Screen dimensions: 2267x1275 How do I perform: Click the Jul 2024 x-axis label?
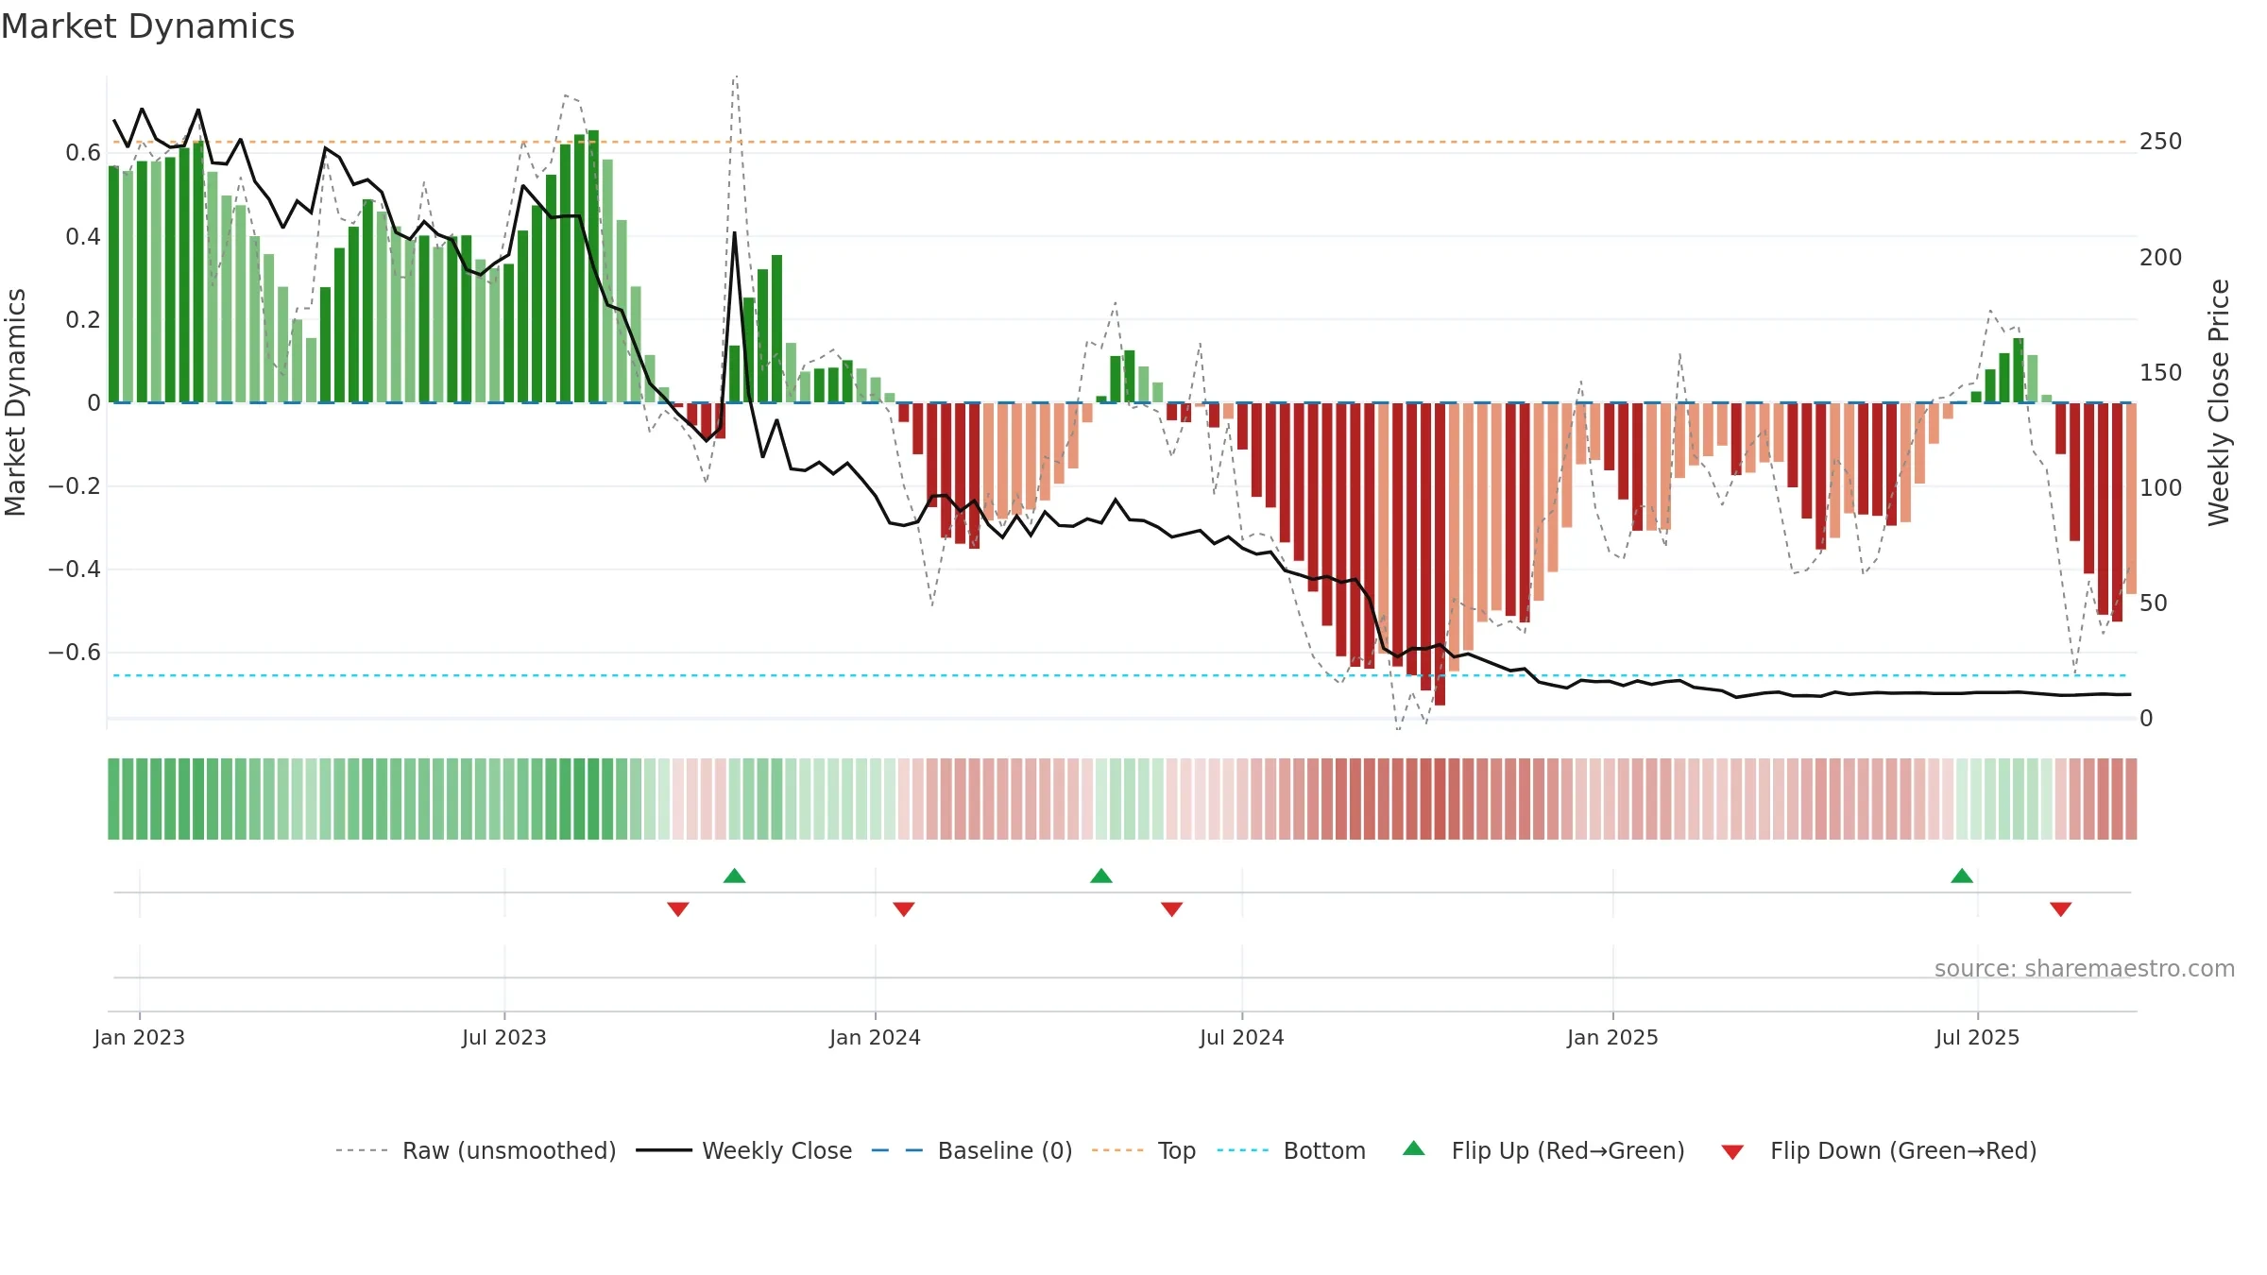pyautogui.click(x=1242, y=1037)
